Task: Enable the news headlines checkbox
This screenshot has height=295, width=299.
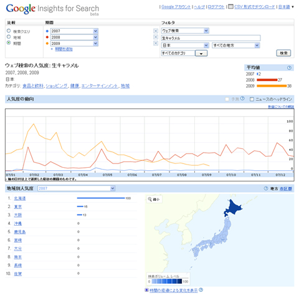Action: (252, 99)
